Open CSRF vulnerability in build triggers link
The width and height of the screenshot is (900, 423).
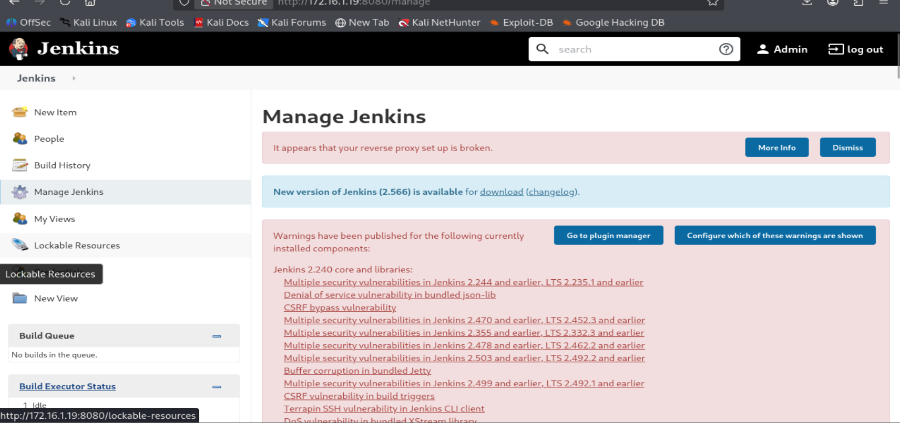pyautogui.click(x=359, y=396)
